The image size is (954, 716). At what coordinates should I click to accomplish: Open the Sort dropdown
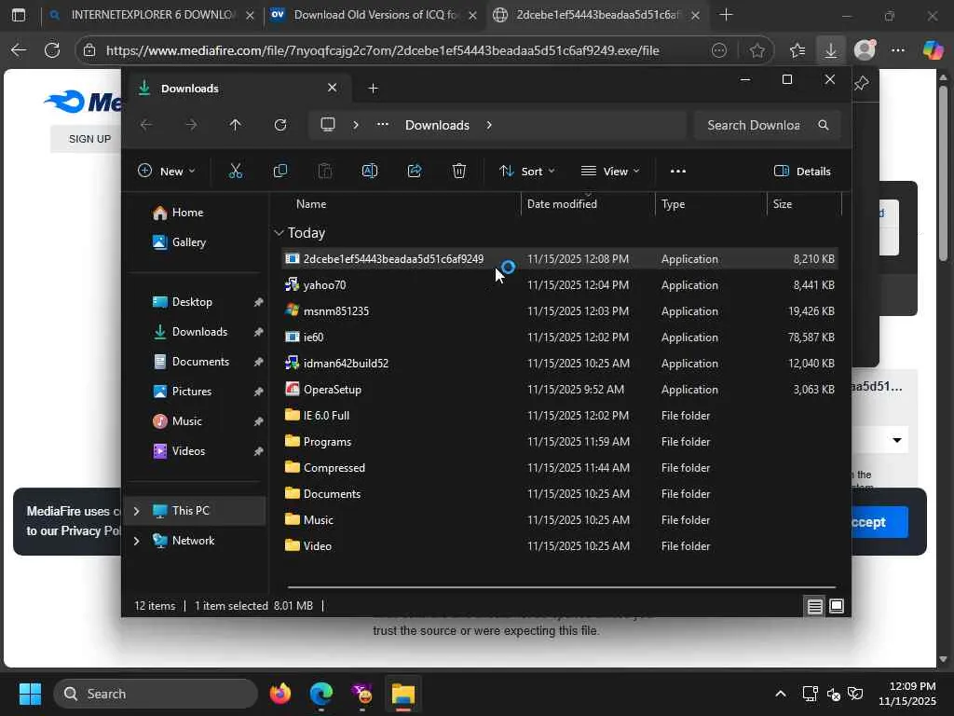pyautogui.click(x=527, y=172)
